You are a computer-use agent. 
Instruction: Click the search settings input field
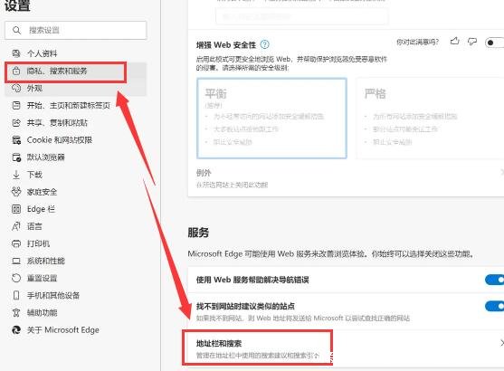tap(76, 30)
